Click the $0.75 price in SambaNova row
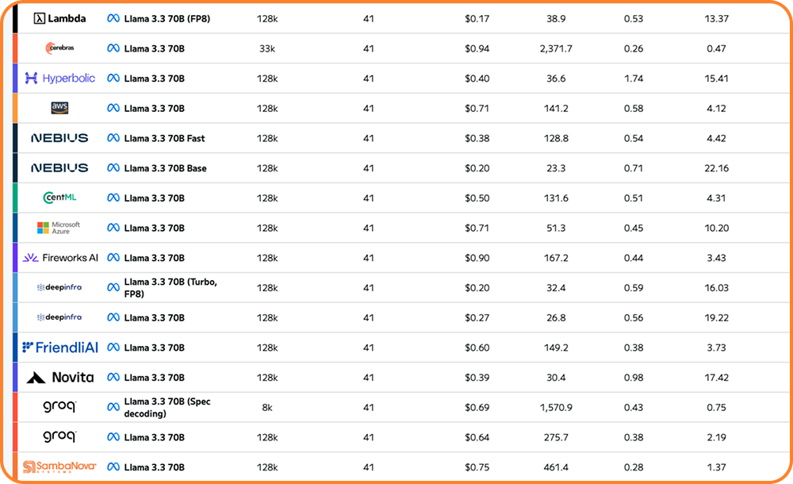 [477, 467]
